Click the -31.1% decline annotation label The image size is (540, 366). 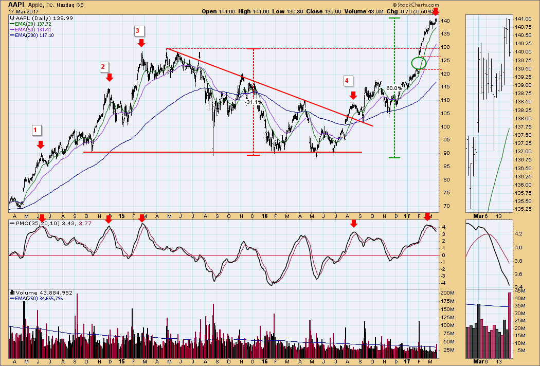(253, 102)
